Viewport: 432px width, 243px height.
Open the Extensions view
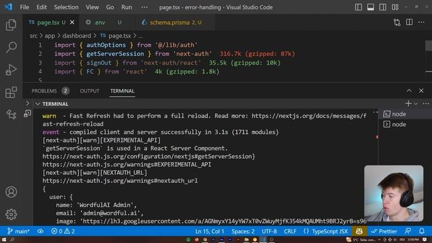(11, 92)
